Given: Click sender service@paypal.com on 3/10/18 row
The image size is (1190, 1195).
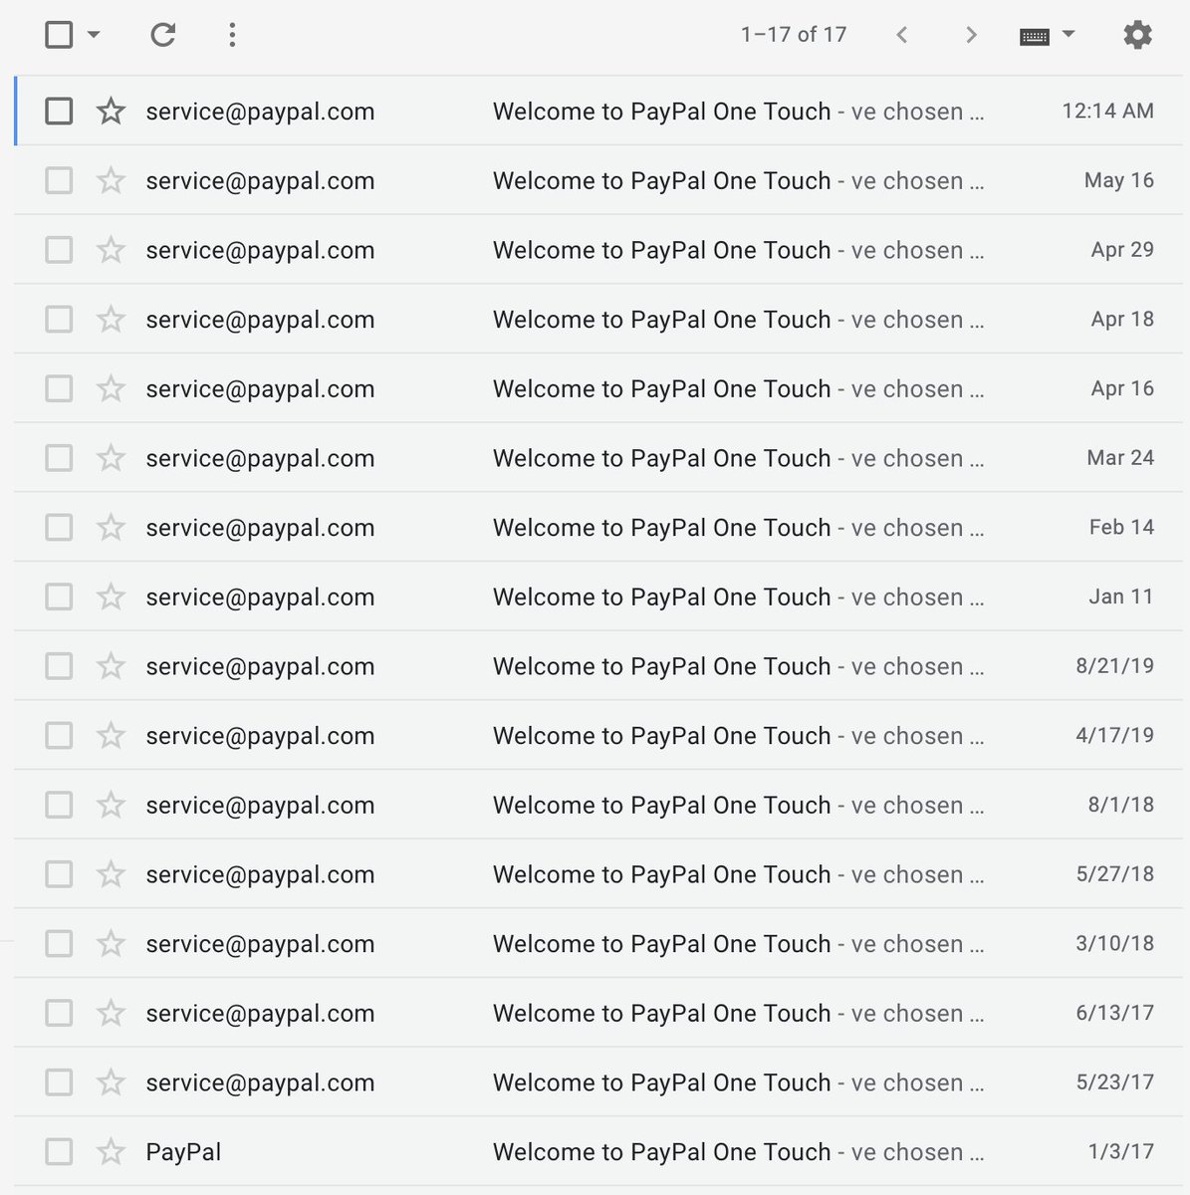Looking at the screenshot, I should coord(260,944).
